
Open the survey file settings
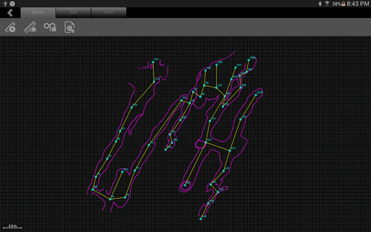click(70, 27)
